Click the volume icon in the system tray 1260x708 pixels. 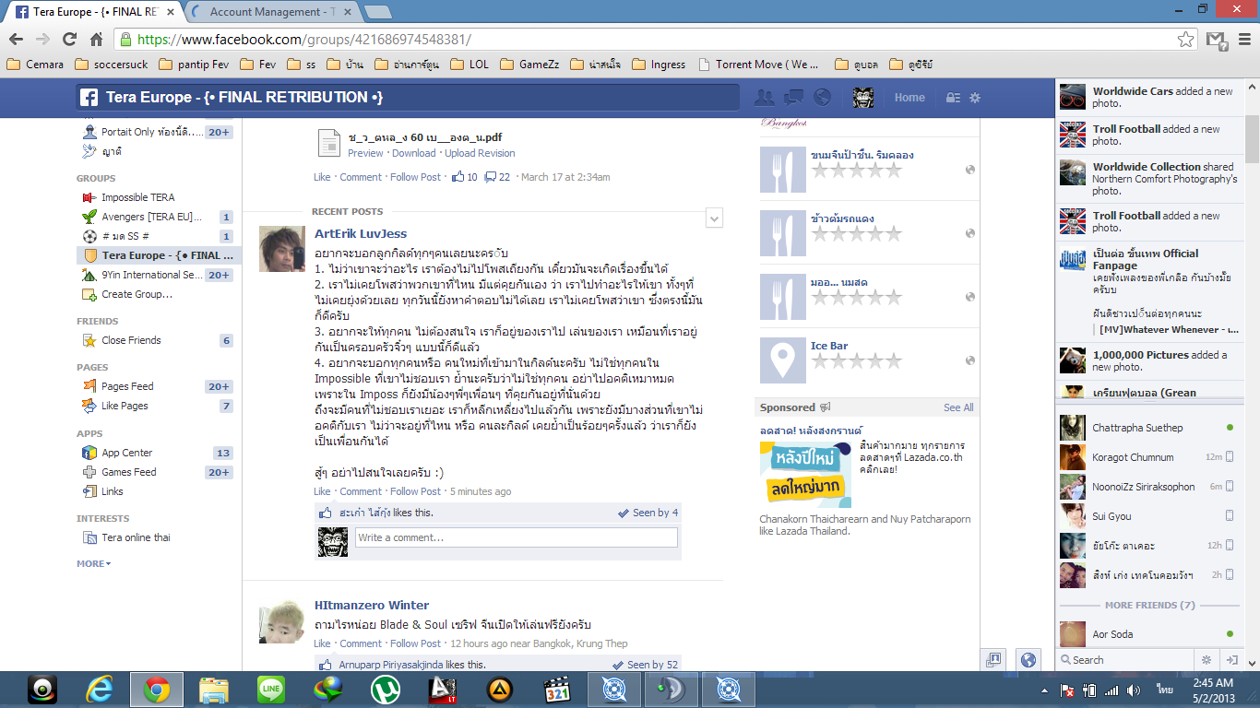click(1135, 690)
